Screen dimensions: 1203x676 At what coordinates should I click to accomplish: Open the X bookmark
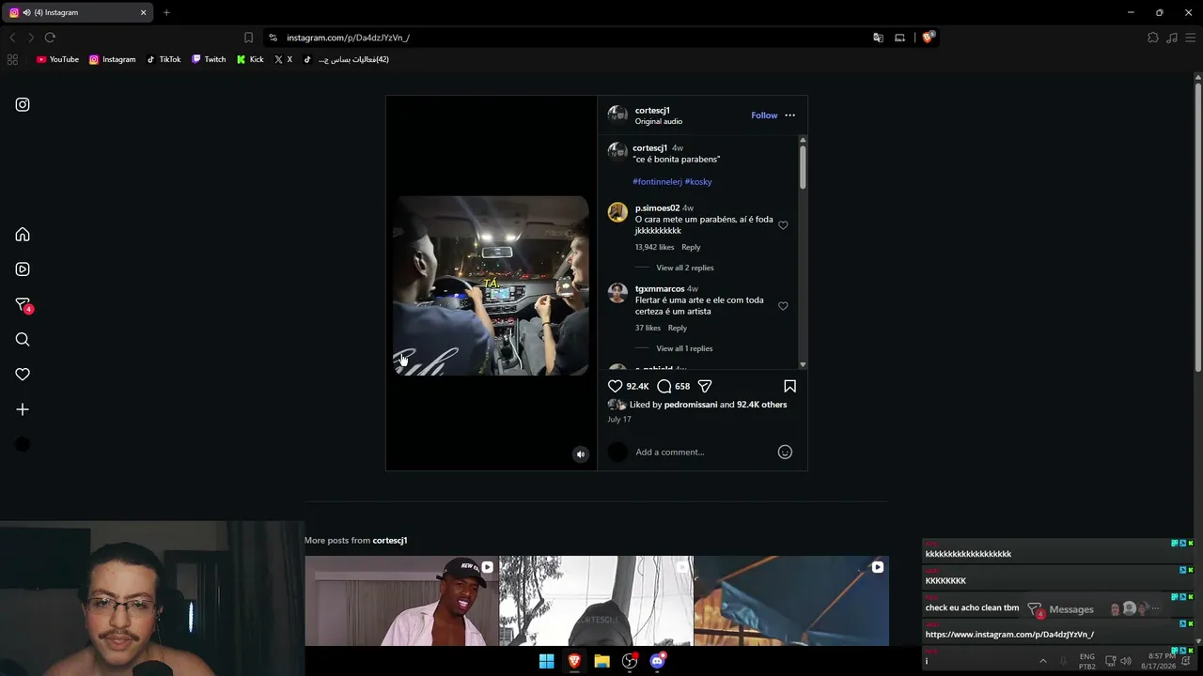pyautogui.click(x=283, y=59)
